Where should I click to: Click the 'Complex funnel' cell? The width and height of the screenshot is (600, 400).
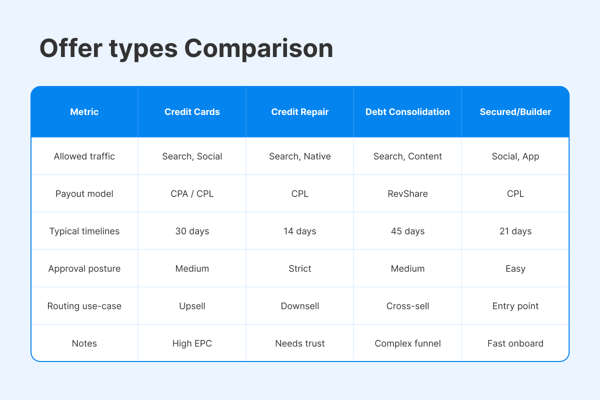click(407, 343)
